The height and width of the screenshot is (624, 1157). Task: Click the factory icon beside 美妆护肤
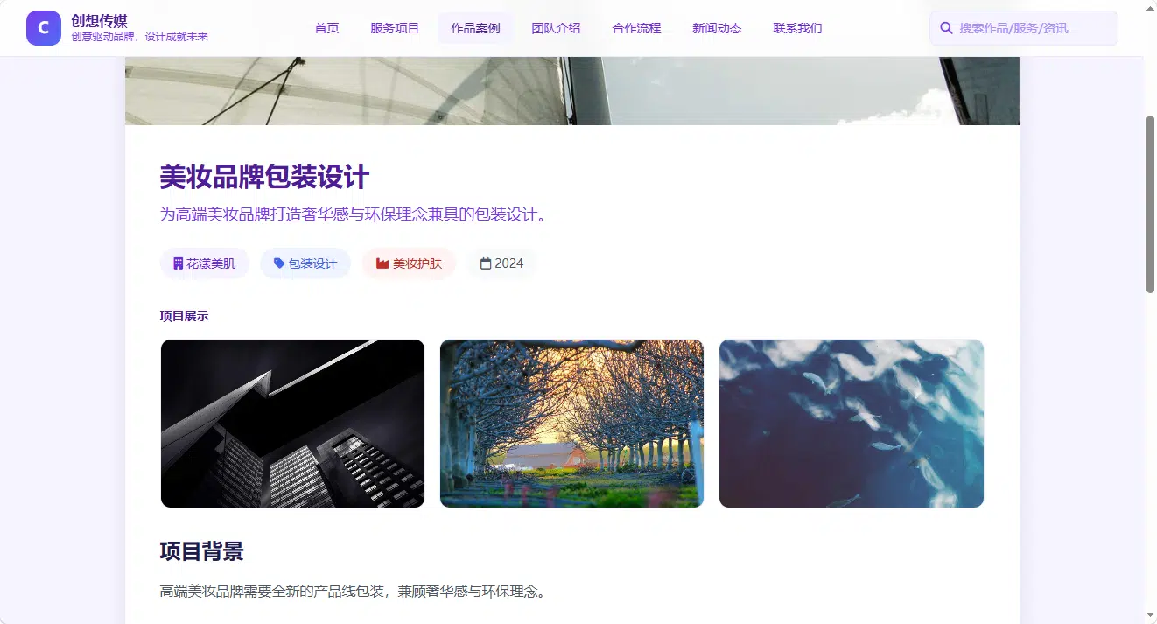[382, 263]
